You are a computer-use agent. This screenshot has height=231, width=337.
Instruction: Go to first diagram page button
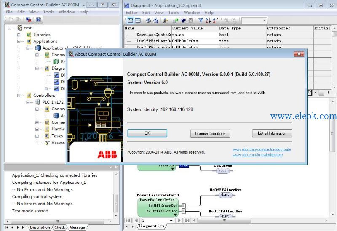coord(128,220)
